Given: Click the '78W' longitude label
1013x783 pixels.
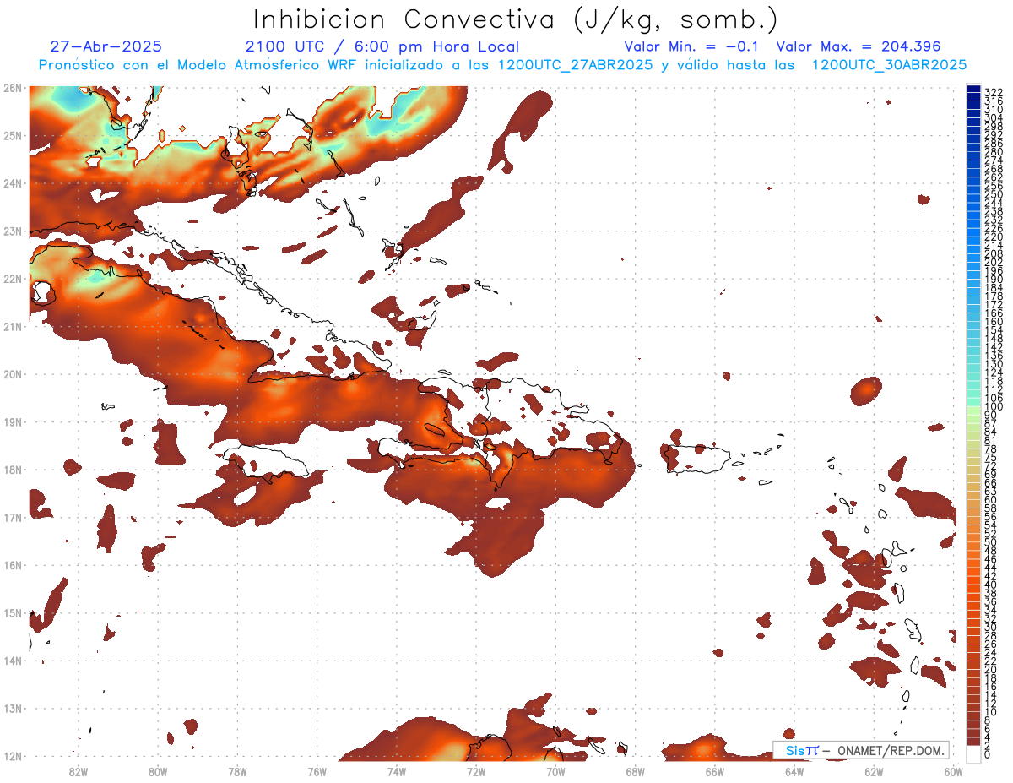Looking at the screenshot, I should [237, 770].
